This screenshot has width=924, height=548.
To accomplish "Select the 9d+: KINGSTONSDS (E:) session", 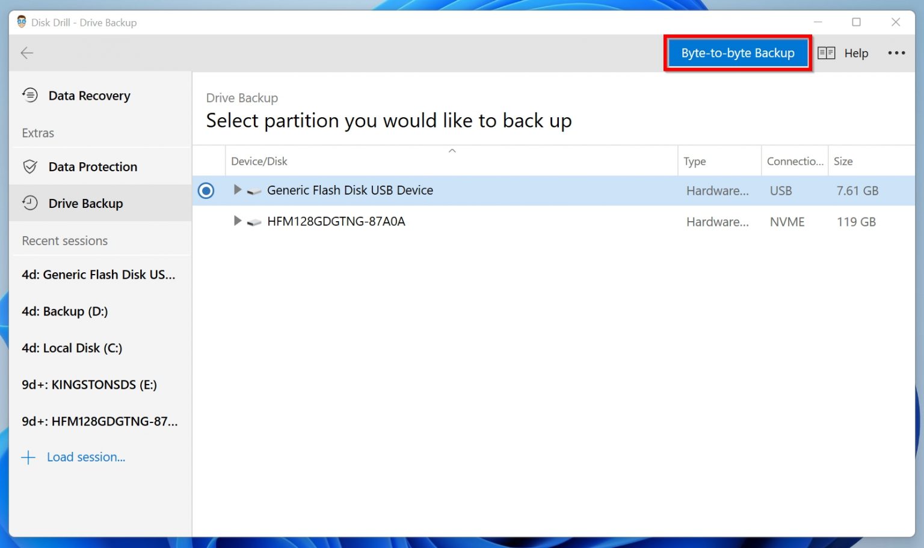I will tap(88, 385).
